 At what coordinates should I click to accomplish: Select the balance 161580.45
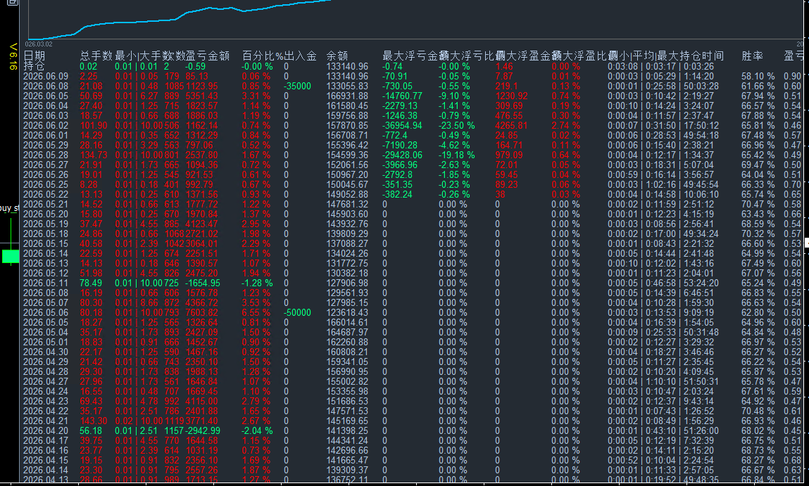click(x=347, y=105)
